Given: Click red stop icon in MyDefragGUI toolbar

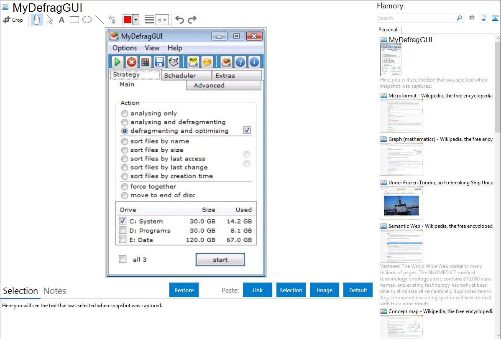Looking at the screenshot, I should 131,62.
